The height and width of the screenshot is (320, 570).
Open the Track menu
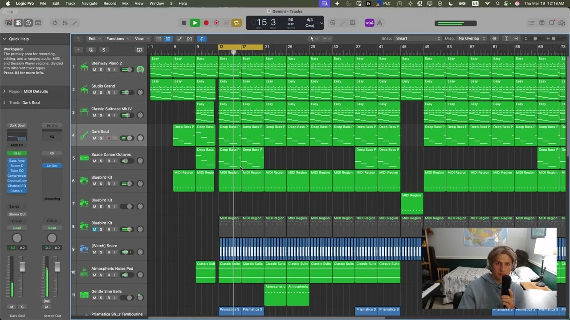click(70, 3)
